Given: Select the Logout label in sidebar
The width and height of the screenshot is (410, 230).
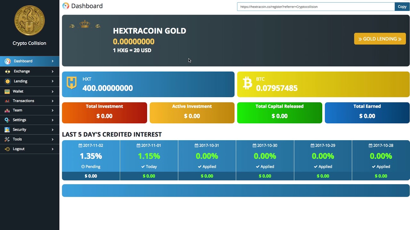Looking at the screenshot, I should pos(19,149).
